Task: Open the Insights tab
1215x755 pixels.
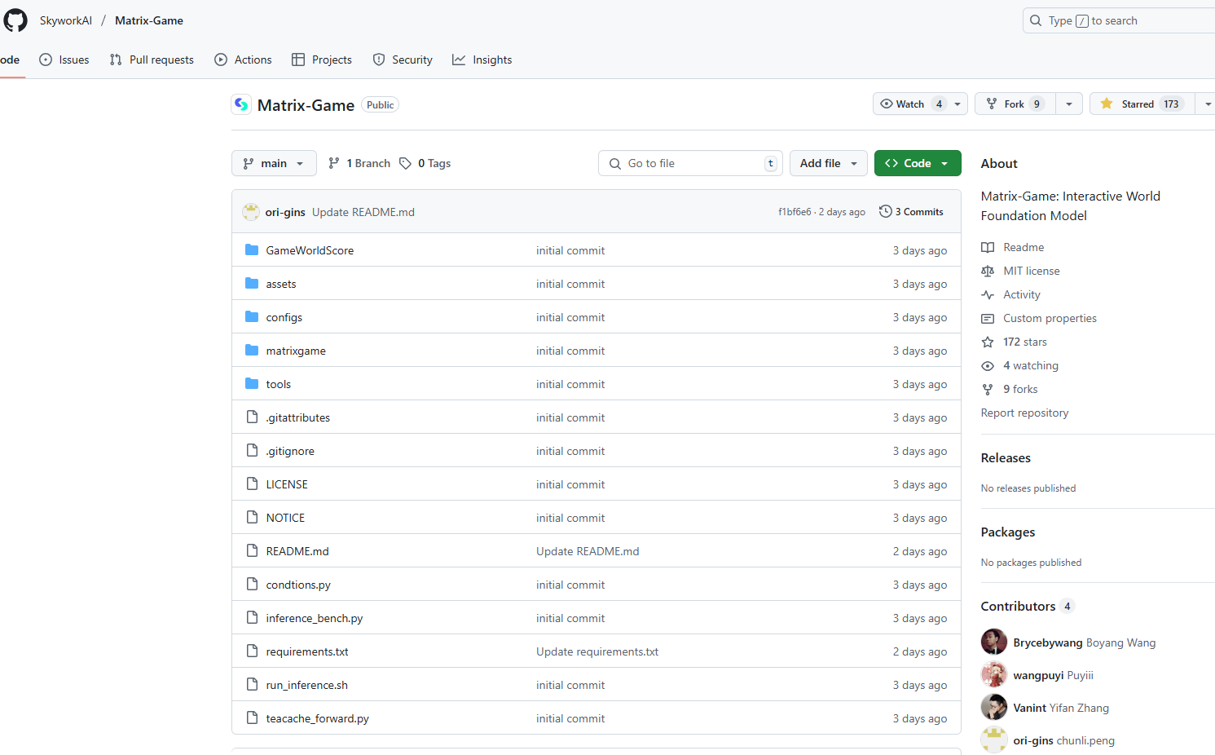Action: pyautogui.click(x=482, y=60)
